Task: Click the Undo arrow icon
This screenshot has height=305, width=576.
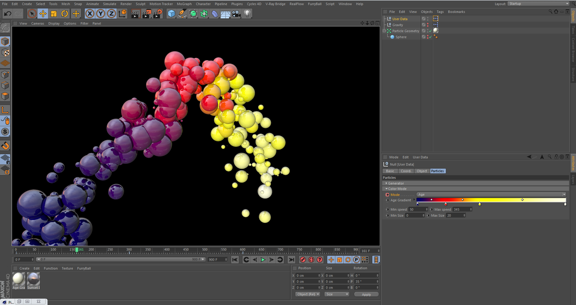Action: [8, 14]
